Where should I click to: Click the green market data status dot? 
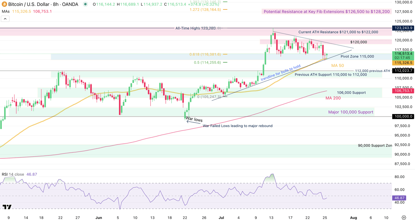click(85, 4)
